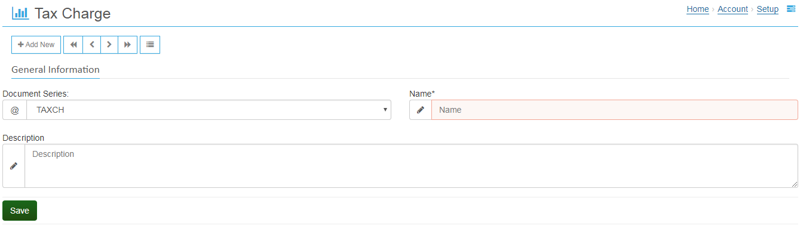Click the Add New button
Viewport: 800px width, 241px height.
[x=36, y=45]
